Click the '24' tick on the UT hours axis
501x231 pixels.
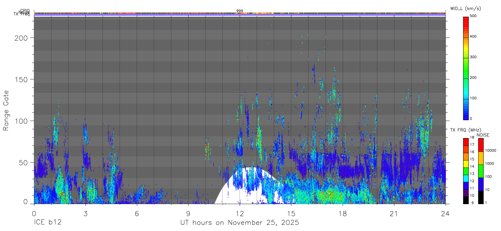click(445, 213)
